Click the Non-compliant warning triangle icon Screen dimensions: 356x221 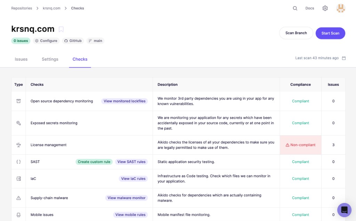click(x=288, y=145)
